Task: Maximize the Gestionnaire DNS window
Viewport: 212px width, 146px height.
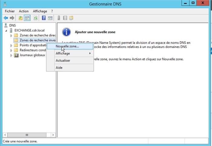Action: click(x=193, y=3)
